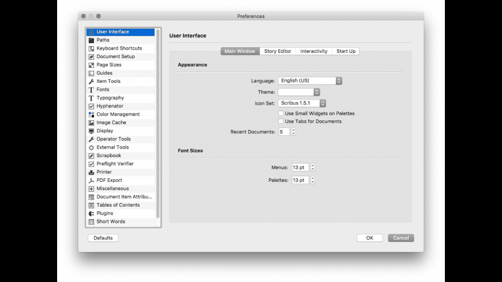This screenshot has width=502, height=282.
Task: Click the Paths folder icon in sidebar
Action: tap(91, 40)
